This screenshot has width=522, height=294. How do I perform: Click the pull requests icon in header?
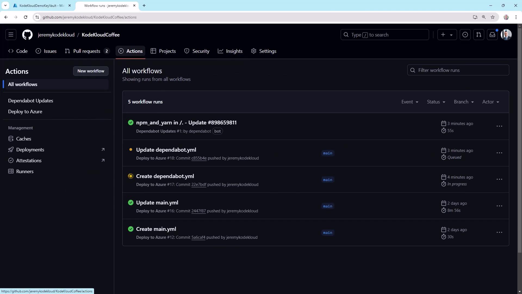pos(479,35)
